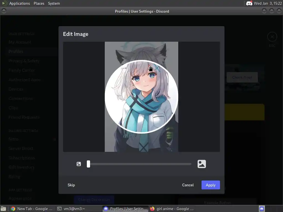Click the Applications menu logo icon
Screen dimensions: 283x212
4,3
